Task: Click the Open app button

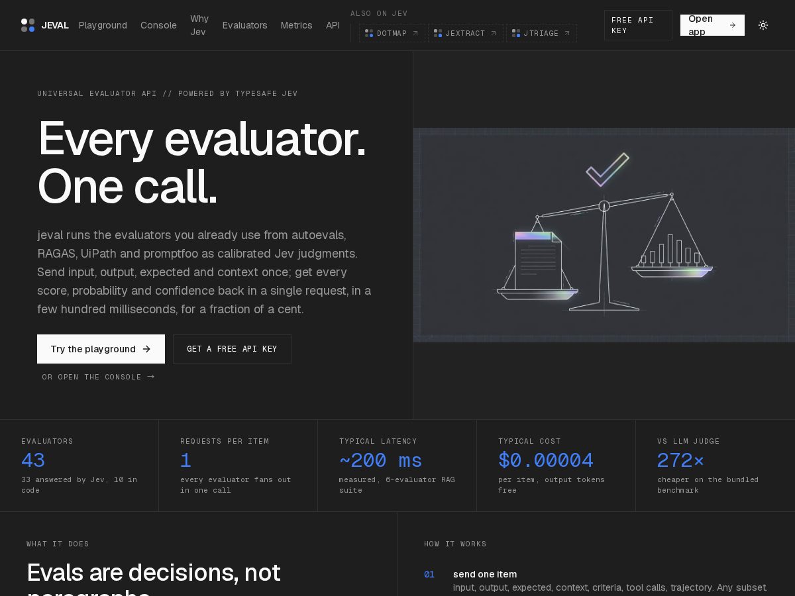Action: [x=712, y=25]
